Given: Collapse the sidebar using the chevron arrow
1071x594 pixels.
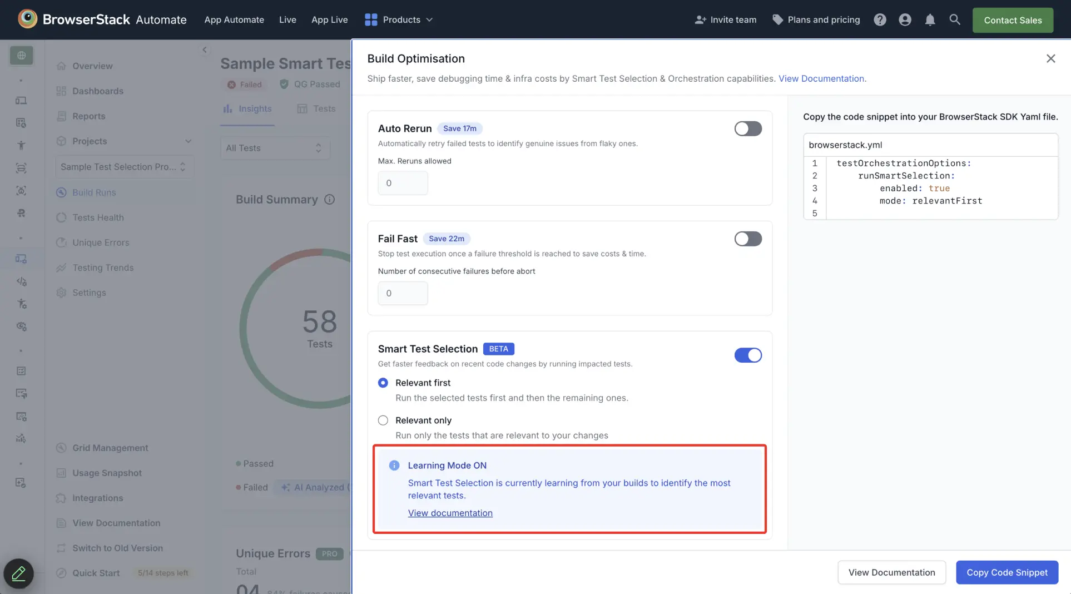Looking at the screenshot, I should [x=205, y=50].
